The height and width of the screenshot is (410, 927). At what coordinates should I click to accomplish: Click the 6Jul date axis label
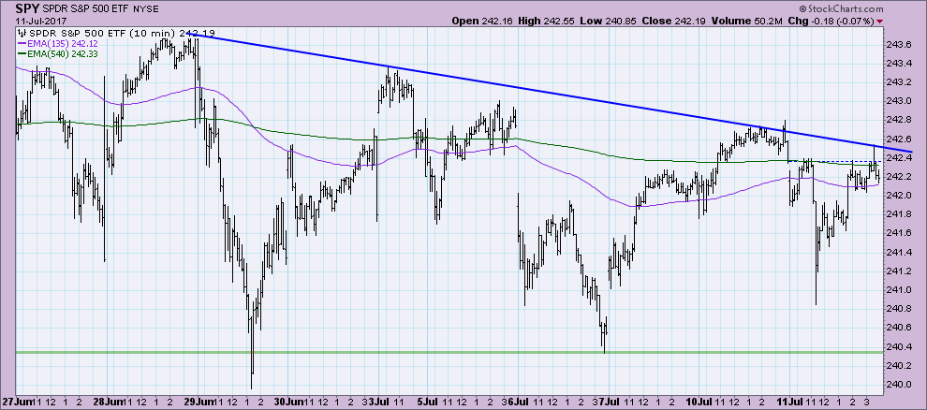[x=517, y=400]
